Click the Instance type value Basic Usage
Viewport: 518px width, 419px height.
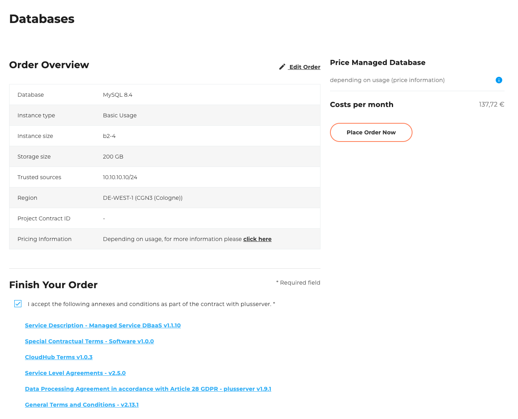click(x=119, y=115)
